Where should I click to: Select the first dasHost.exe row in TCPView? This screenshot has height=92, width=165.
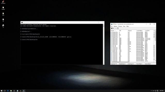click(x=132, y=38)
